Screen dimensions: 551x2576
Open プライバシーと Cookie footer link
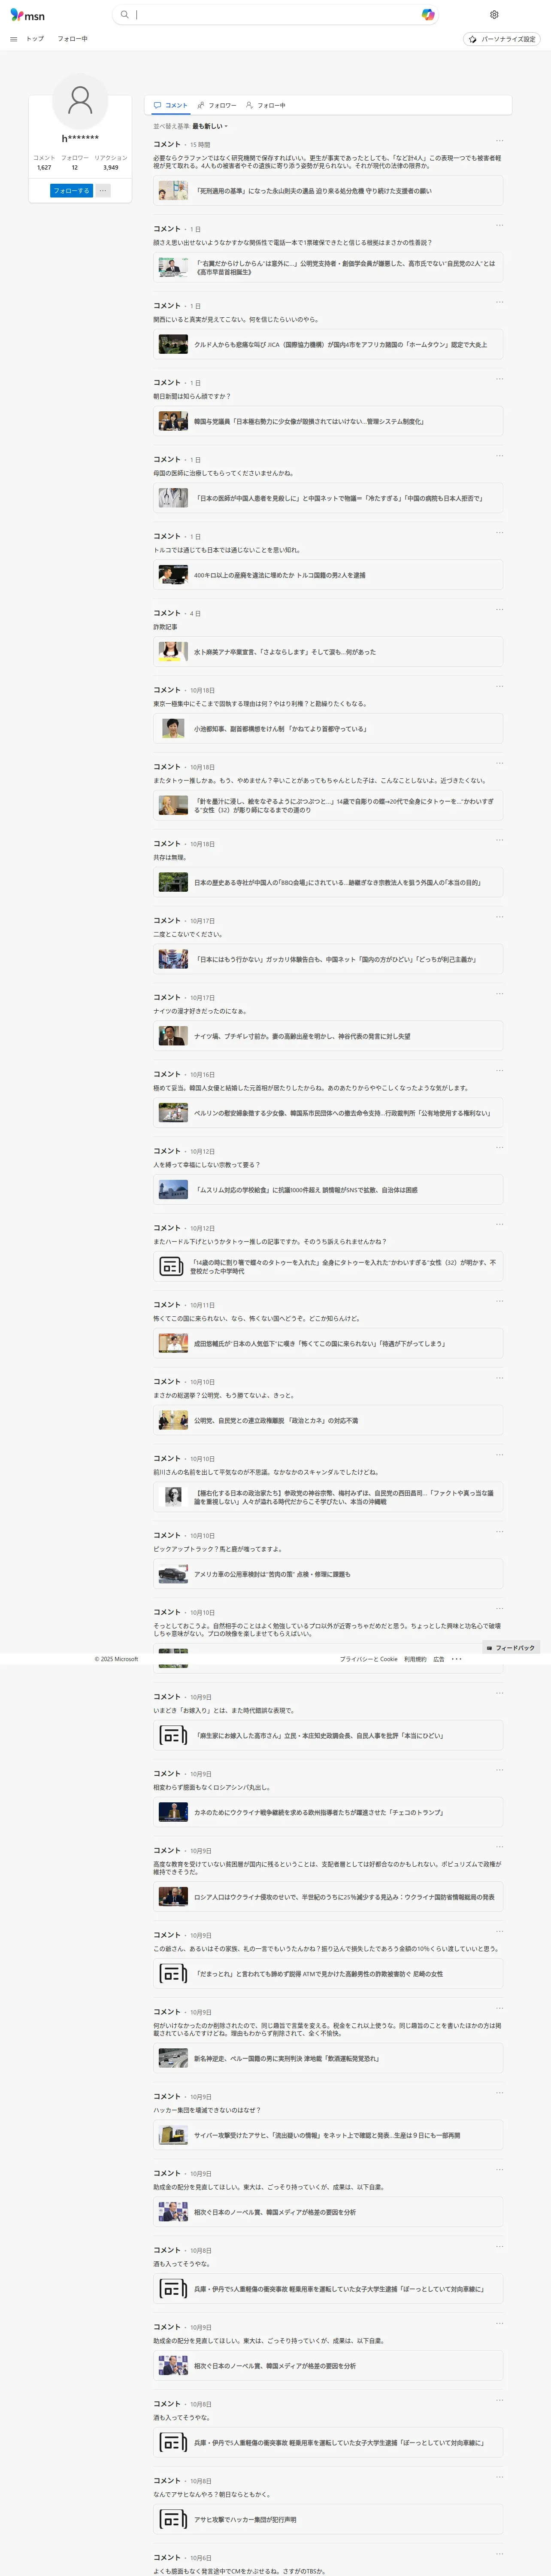368,1659
